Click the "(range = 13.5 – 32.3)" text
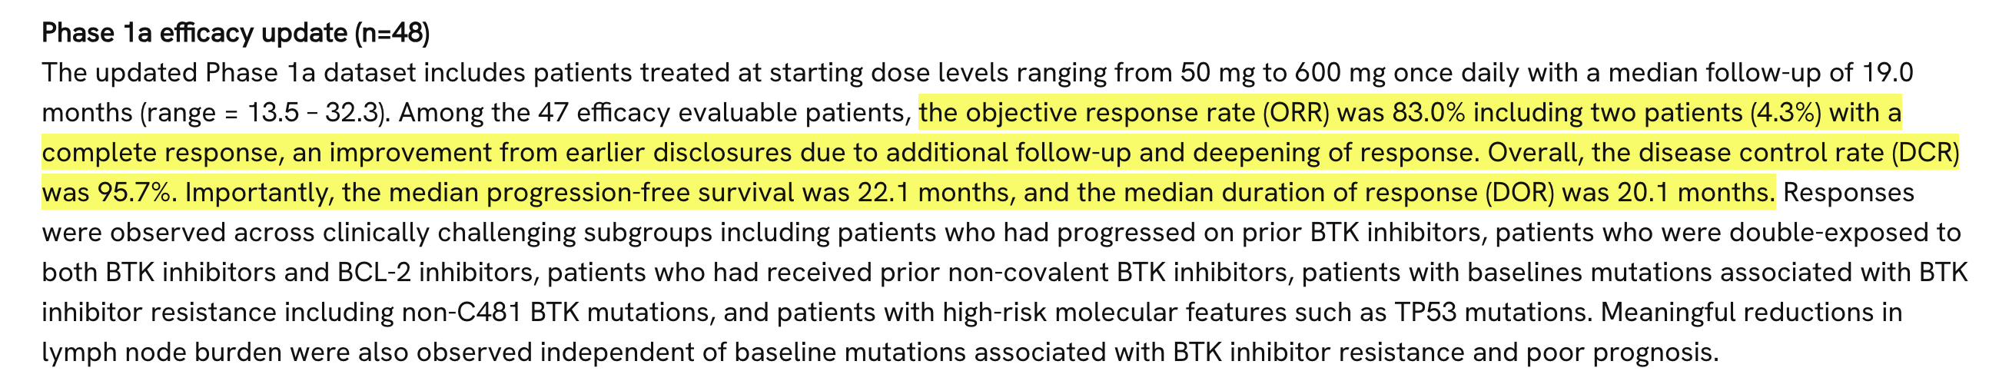Image resolution: width=1989 pixels, height=381 pixels. click(261, 113)
